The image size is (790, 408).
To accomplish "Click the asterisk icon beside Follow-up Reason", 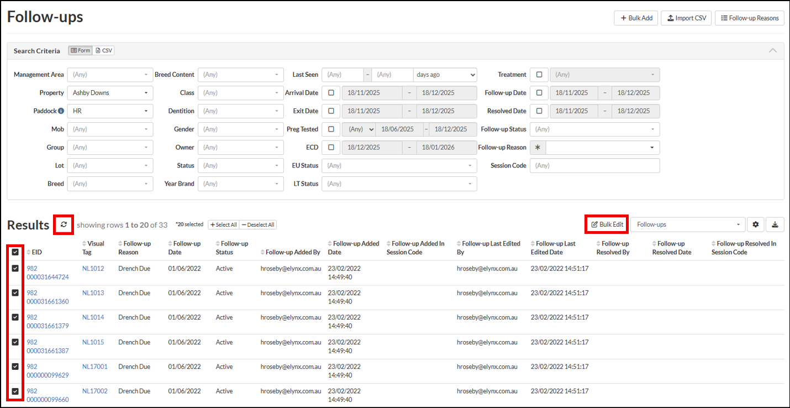I will coord(538,148).
